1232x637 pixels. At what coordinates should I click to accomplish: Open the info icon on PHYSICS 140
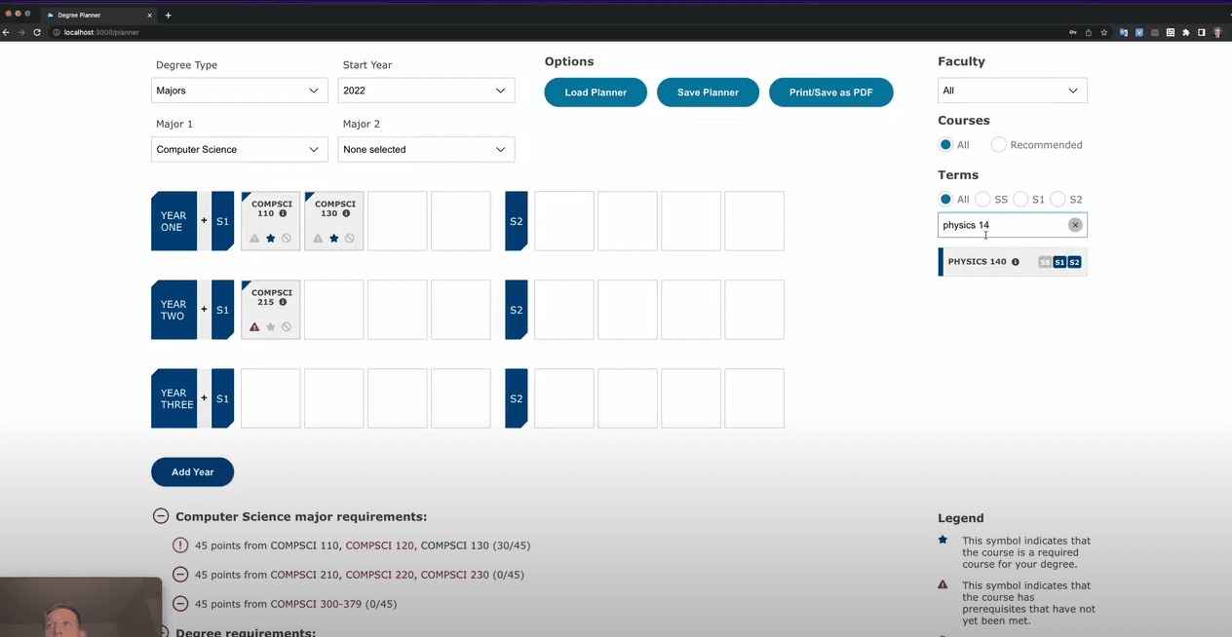[x=1015, y=262]
